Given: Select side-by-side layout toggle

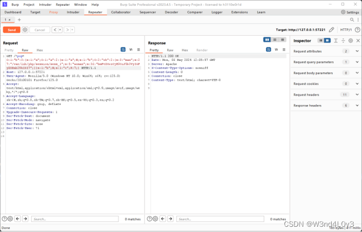Looking at the screenshot, I should click(267, 40).
